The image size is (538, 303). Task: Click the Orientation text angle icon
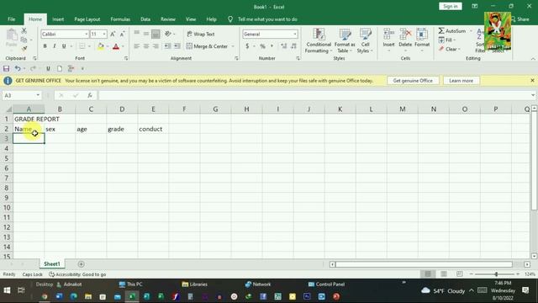click(168, 34)
